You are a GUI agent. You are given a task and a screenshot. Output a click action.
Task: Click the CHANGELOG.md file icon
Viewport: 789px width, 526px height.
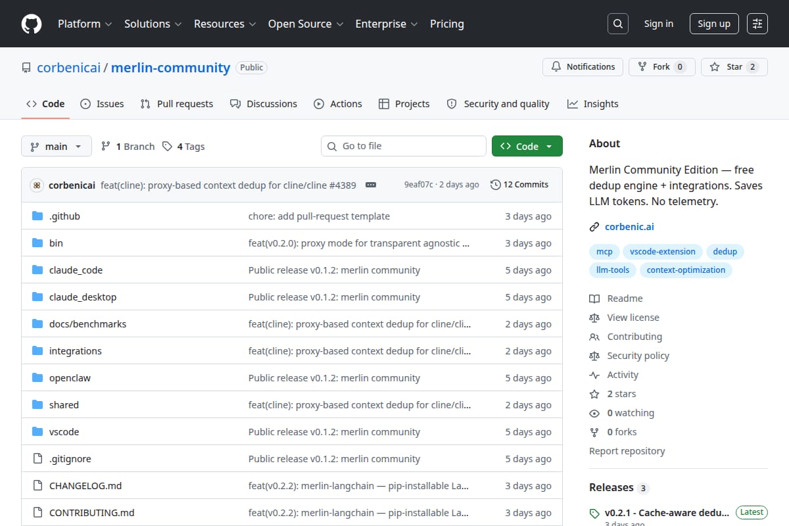(37, 486)
